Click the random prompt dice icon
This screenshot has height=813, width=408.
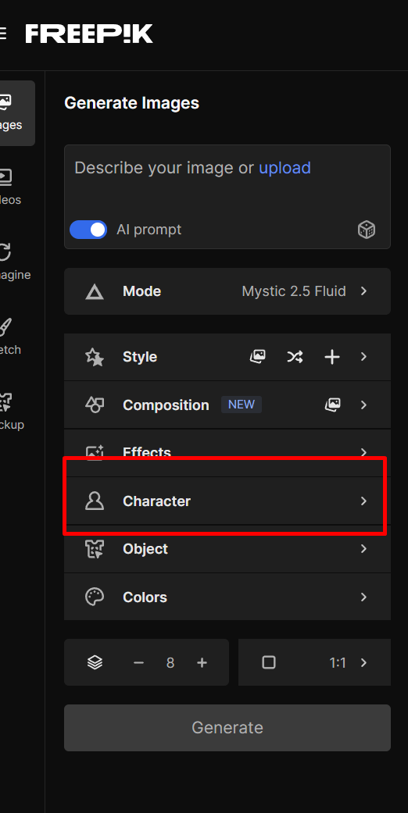[367, 229]
